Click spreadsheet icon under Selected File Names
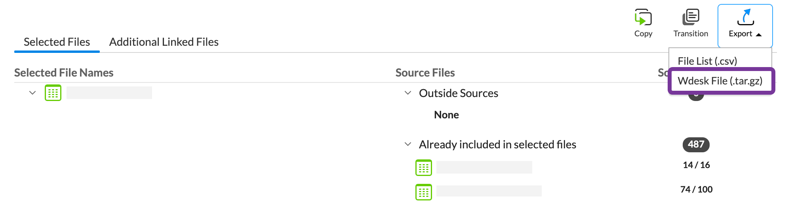Image resolution: width=792 pixels, height=217 pixels. (x=53, y=93)
